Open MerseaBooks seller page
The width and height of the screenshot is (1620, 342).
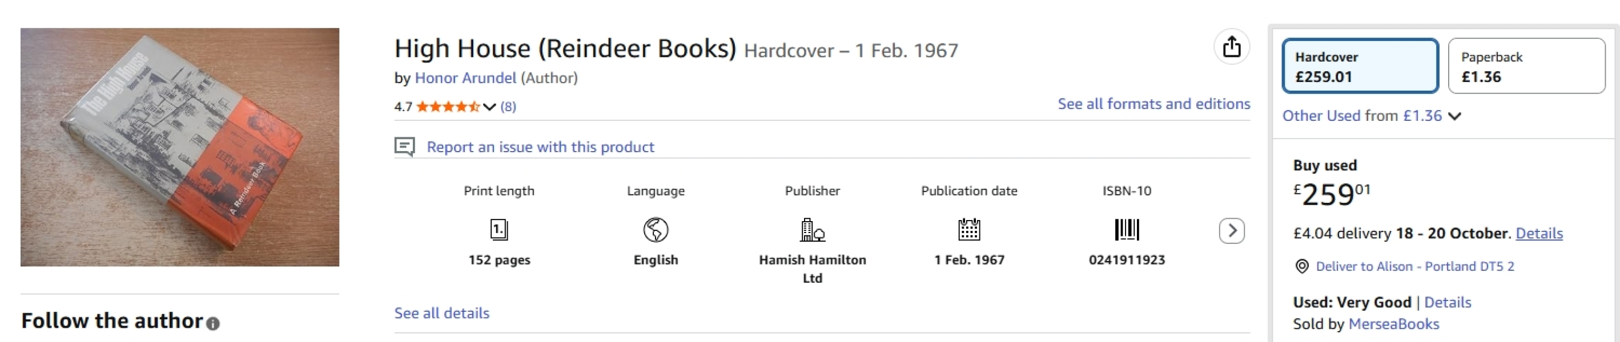[1394, 324]
